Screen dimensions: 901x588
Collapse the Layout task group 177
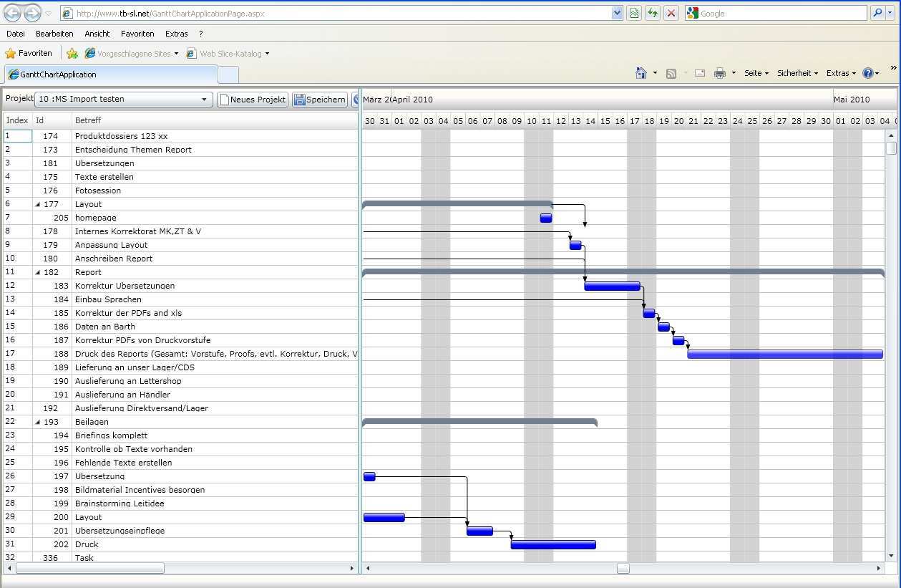[38, 205]
